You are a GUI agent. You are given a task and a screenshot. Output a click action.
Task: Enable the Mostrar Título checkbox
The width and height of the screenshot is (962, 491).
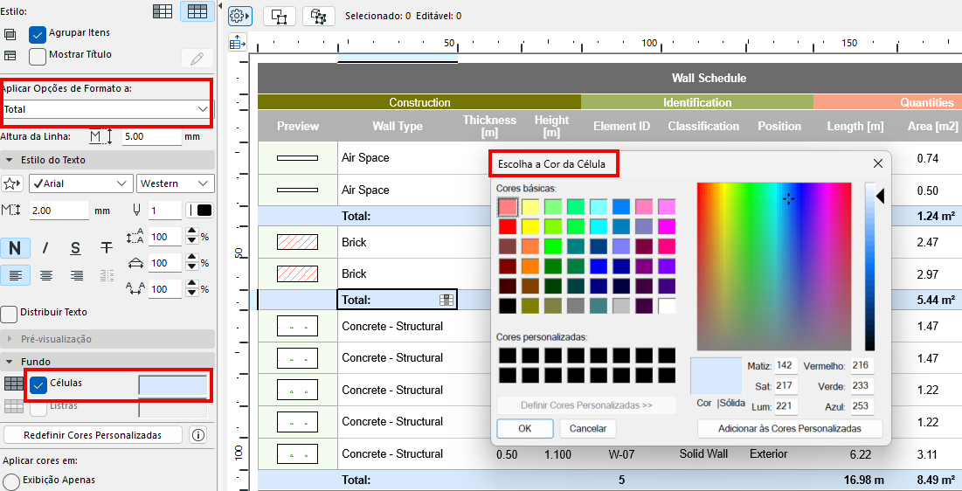pyautogui.click(x=38, y=56)
